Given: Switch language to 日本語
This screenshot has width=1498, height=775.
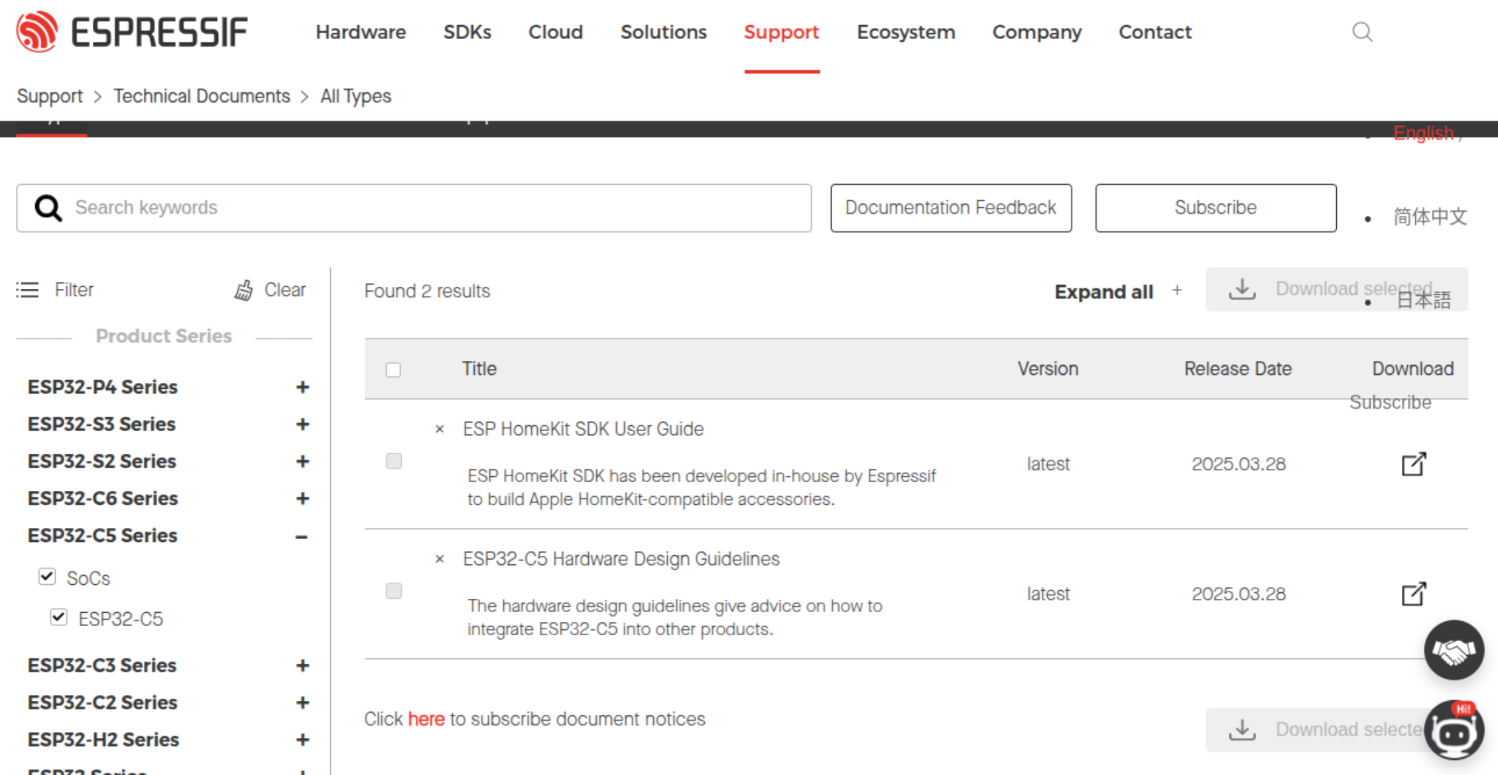Looking at the screenshot, I should point(1424,300).
